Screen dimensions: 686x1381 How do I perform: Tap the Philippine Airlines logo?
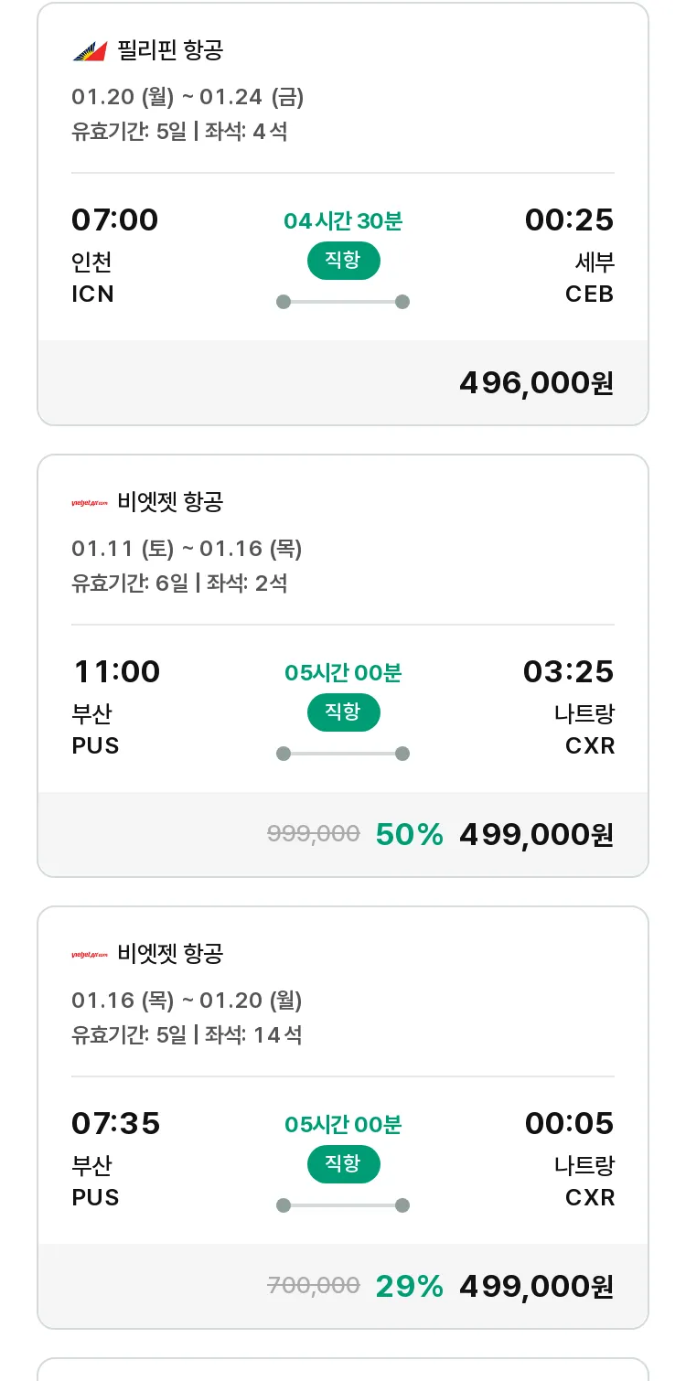pos(90,50)
